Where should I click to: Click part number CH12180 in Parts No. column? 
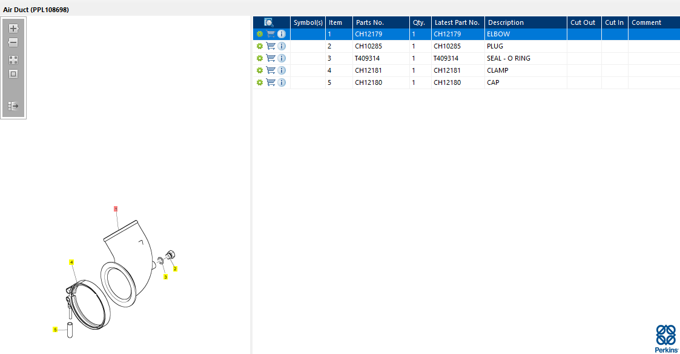point(369,82)
